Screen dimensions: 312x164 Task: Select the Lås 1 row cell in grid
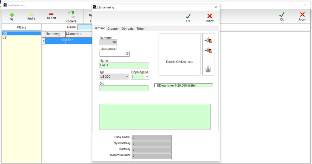click(79, 40)
